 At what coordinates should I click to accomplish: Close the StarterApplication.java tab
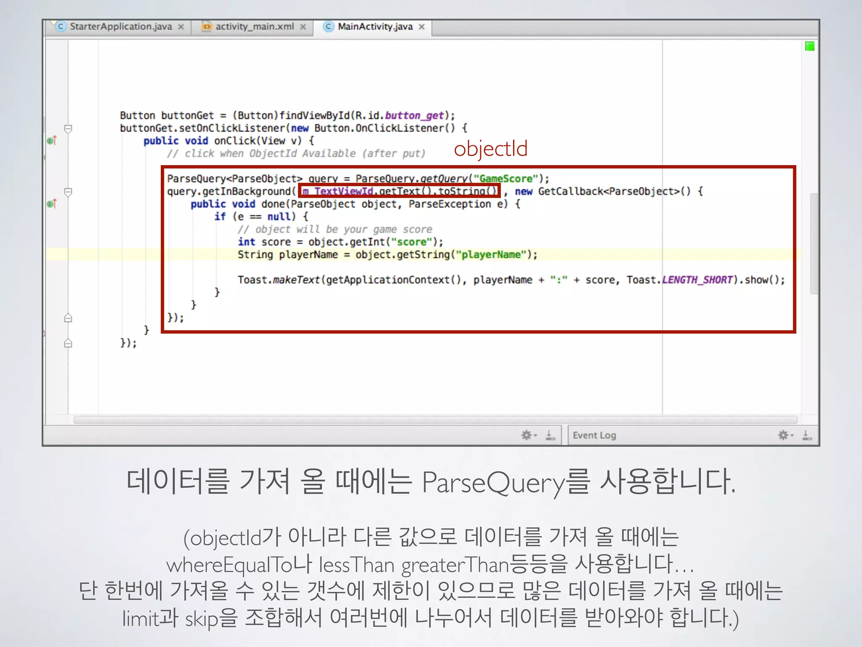181,27
